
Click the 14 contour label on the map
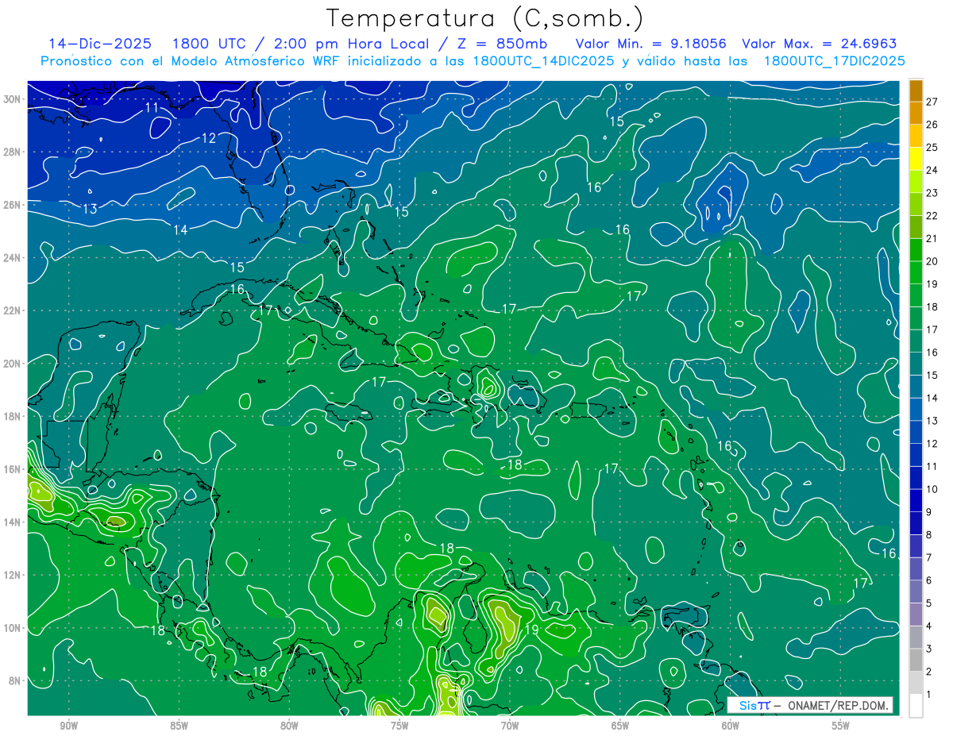point(180,229)
